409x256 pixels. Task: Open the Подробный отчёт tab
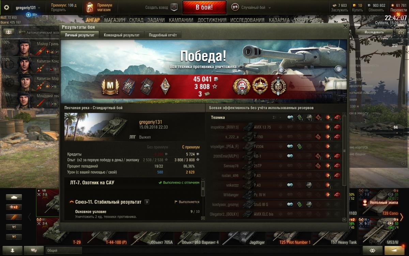163,35
